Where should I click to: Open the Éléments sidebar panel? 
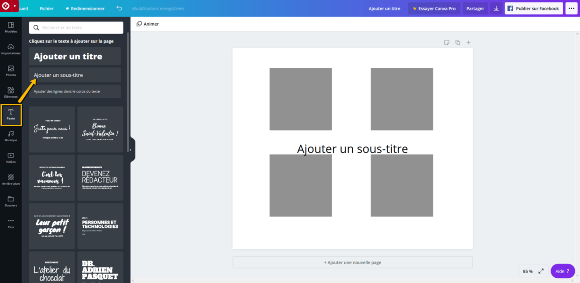point(11,93)
